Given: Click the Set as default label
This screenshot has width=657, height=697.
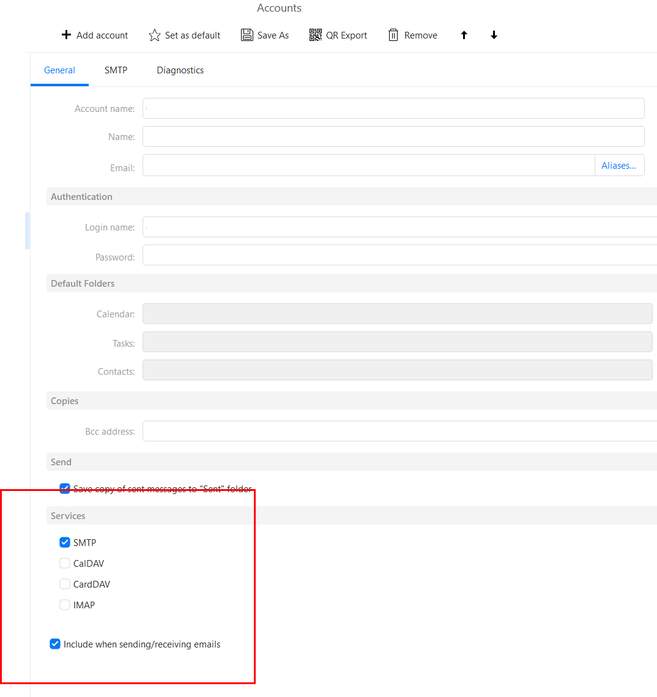Looking at the screenshot, I should tap(193, 35).
